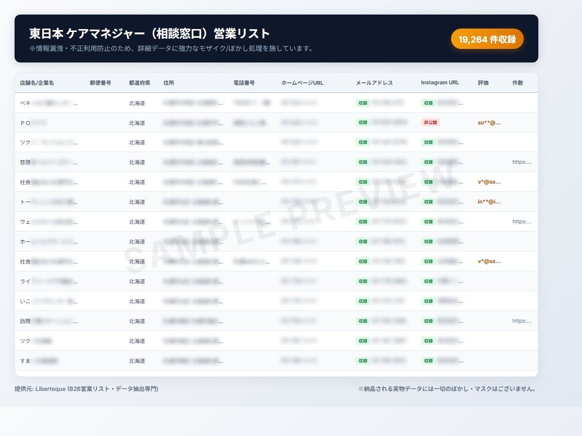
Task: Click the 東日本 ケアマネジャー 営業リスト title
Action: coord(149,33)
